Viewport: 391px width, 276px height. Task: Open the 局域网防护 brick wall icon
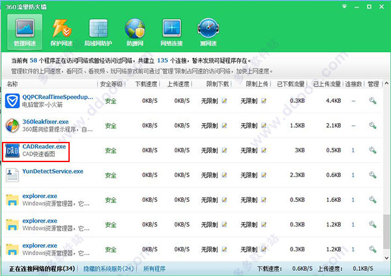(98, 28)
